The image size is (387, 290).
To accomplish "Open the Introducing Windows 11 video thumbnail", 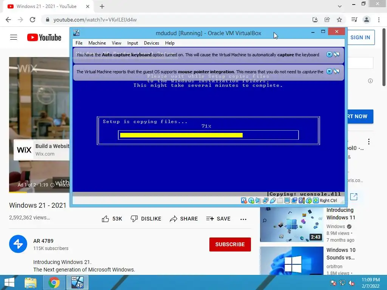I will pyautogui.click(x=291, y=225).
